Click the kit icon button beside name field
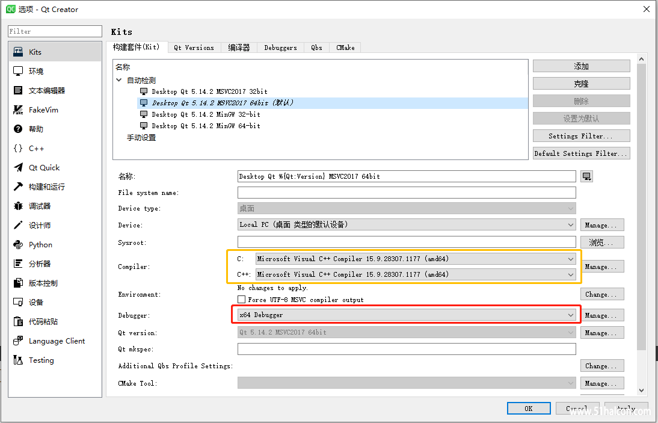The height and width of the screenshot is (423, 658). [586, 176]
